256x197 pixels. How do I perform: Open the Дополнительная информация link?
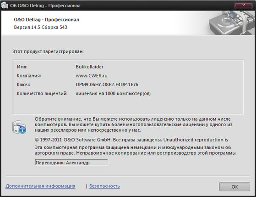[x=40, y=186]
